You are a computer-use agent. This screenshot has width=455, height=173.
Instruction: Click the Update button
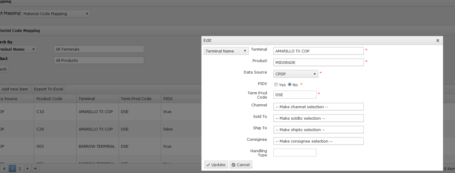pos(216,165)
